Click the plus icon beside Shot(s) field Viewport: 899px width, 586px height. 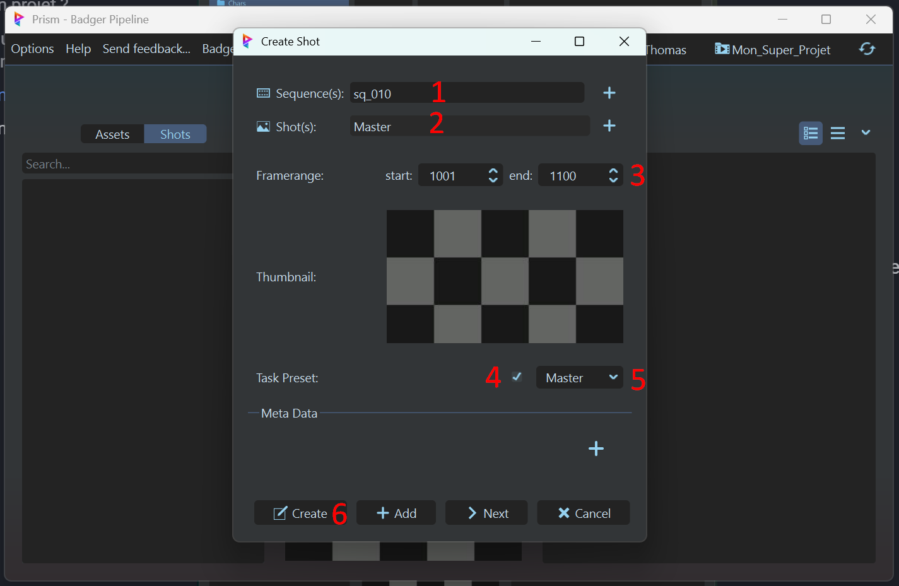click(609, 126)
